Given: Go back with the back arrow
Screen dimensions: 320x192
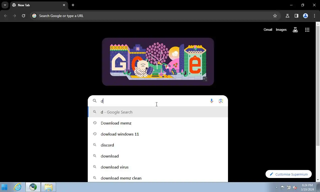Looking at the screenshot, I should pos(5,16).
